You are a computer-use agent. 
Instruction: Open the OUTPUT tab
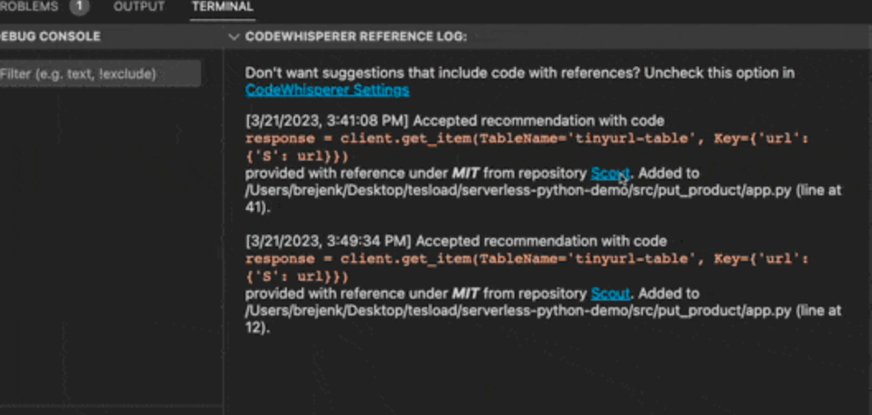pyautogui.click(x=139, y=7)
